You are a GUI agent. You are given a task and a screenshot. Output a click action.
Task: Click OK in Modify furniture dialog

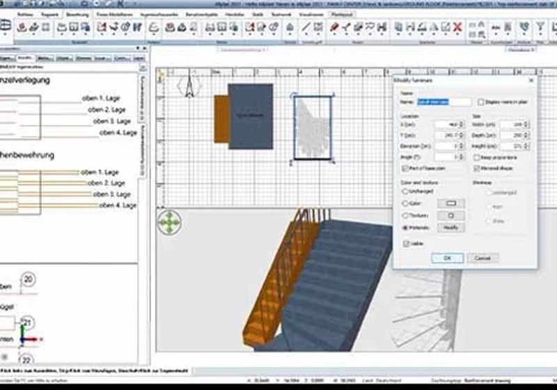tap(448, 258)
